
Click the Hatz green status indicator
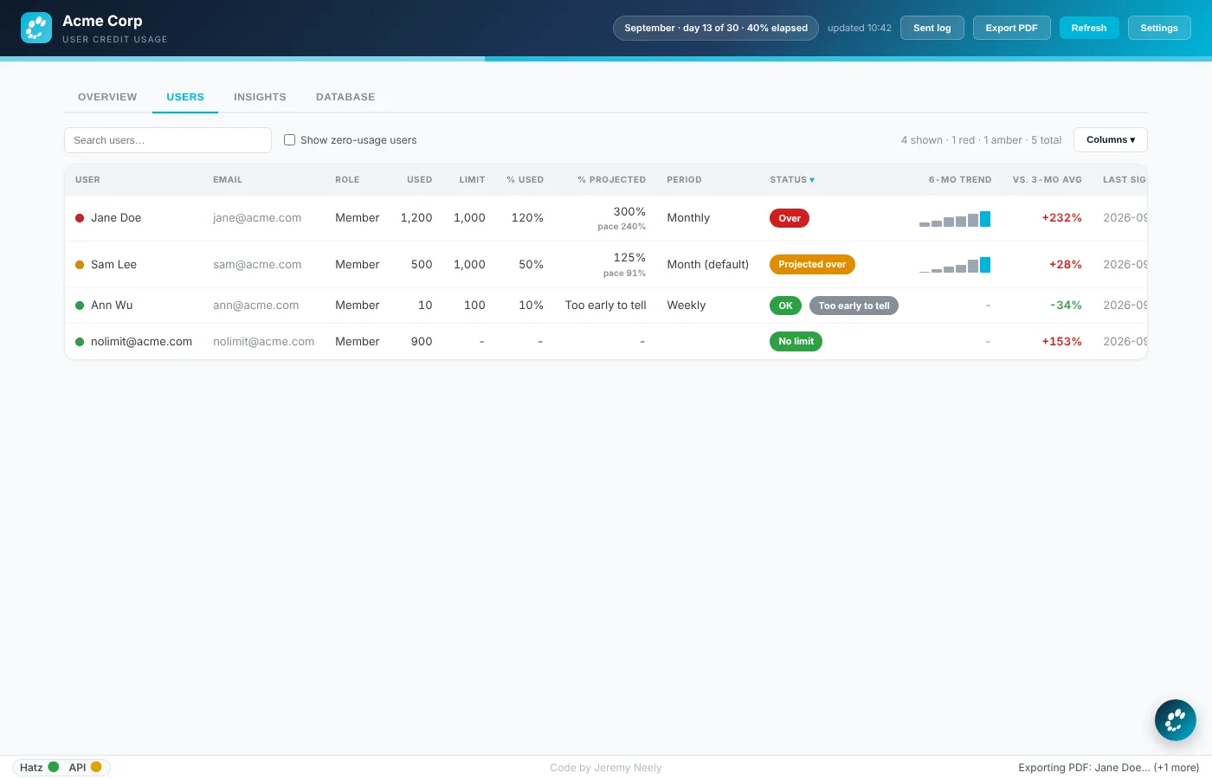(54, 767)
